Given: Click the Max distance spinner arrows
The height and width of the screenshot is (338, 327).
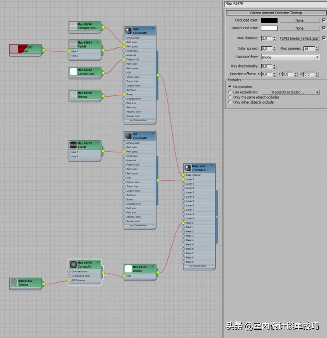Looking at the screenshot, I should pyautogui.click(x=274, y=39).
